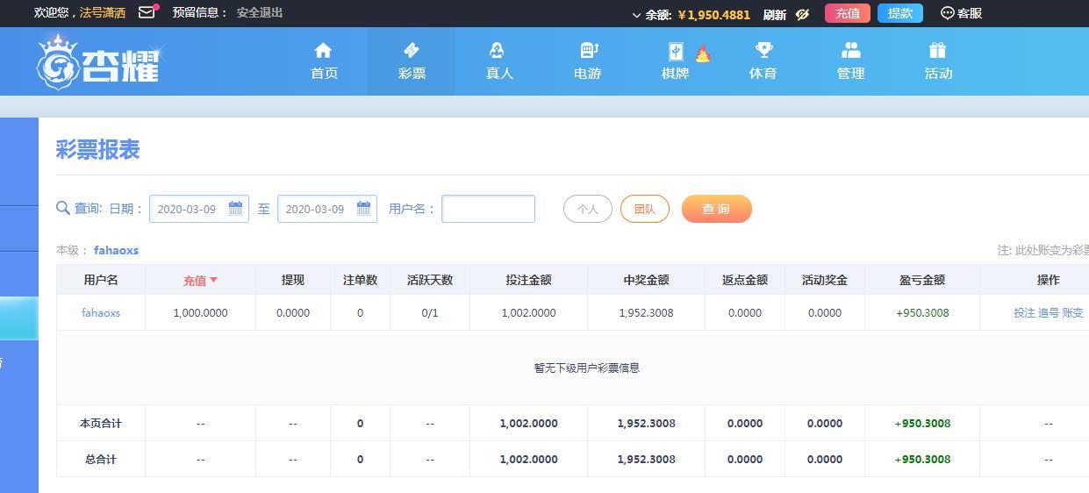This screenshot has height=493, width=1089.
Task: Click 投注 link in fahaoxs row
Action: (1024, 312)
